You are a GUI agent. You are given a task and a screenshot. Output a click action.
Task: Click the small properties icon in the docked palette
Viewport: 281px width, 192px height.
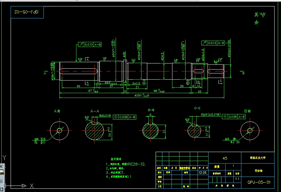pyautogui.click(x=2, y=181)
